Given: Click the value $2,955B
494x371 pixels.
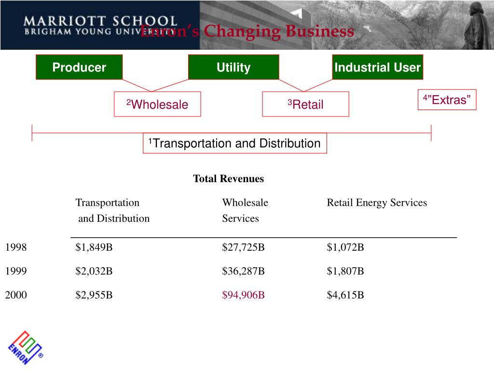Looking at the screenshot, I should pos(94,295).
